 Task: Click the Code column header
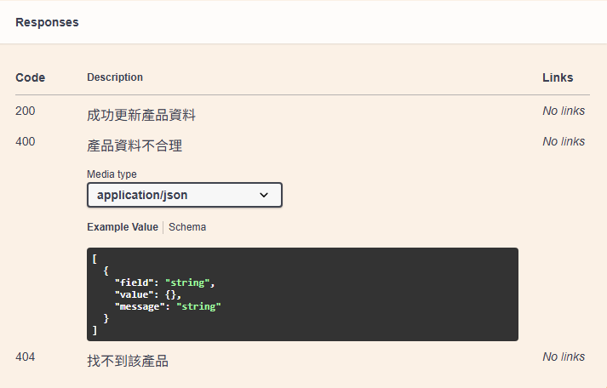[x=30, y=77]
